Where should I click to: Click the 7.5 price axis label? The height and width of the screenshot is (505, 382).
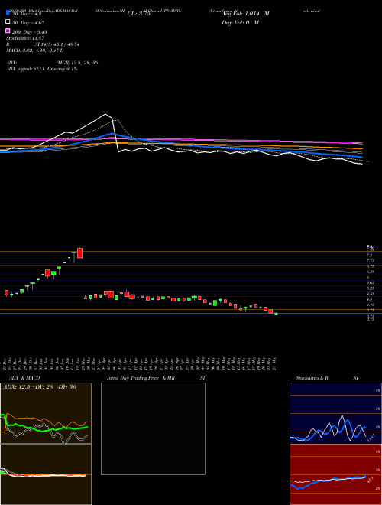pyautogui.click(x=370, y=255)
